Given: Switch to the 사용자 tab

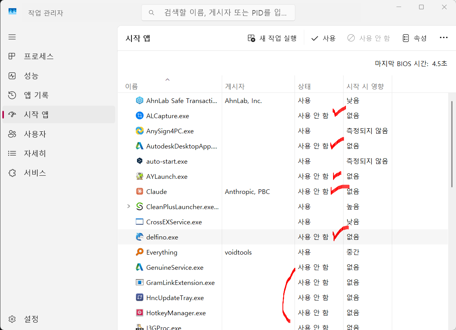Looking at the screenshot, I should (x=58, y=134).
